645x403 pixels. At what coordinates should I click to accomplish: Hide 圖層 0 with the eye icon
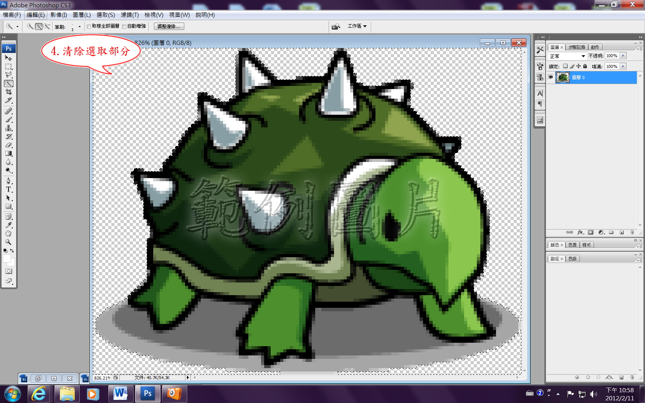point(551,77)
